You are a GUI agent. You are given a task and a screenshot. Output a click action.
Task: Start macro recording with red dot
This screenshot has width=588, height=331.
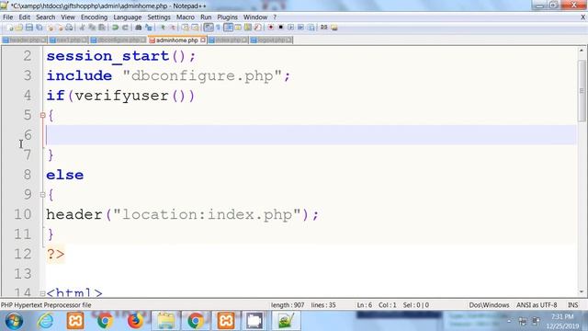click(x=271, y=28)
